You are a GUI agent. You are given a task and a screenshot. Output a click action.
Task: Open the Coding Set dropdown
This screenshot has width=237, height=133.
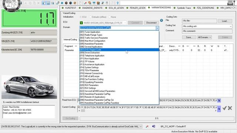coord(231,26)
